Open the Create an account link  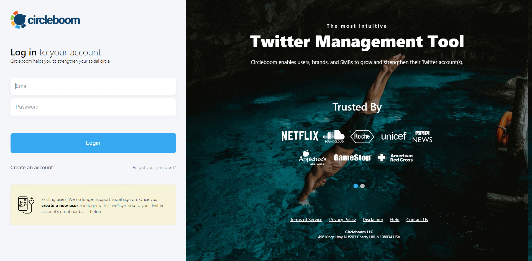(32, 168)
